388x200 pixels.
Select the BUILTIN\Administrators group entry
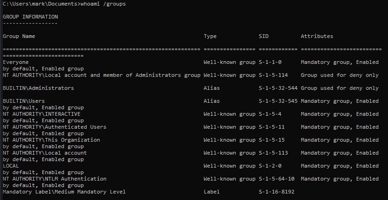(x=38, y=88)
